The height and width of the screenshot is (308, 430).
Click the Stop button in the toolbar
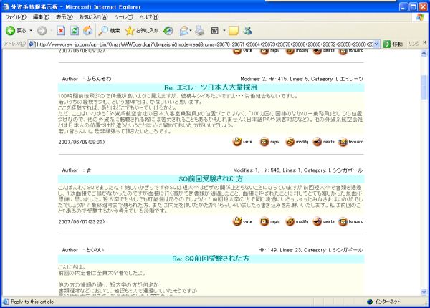coord(61,31)
